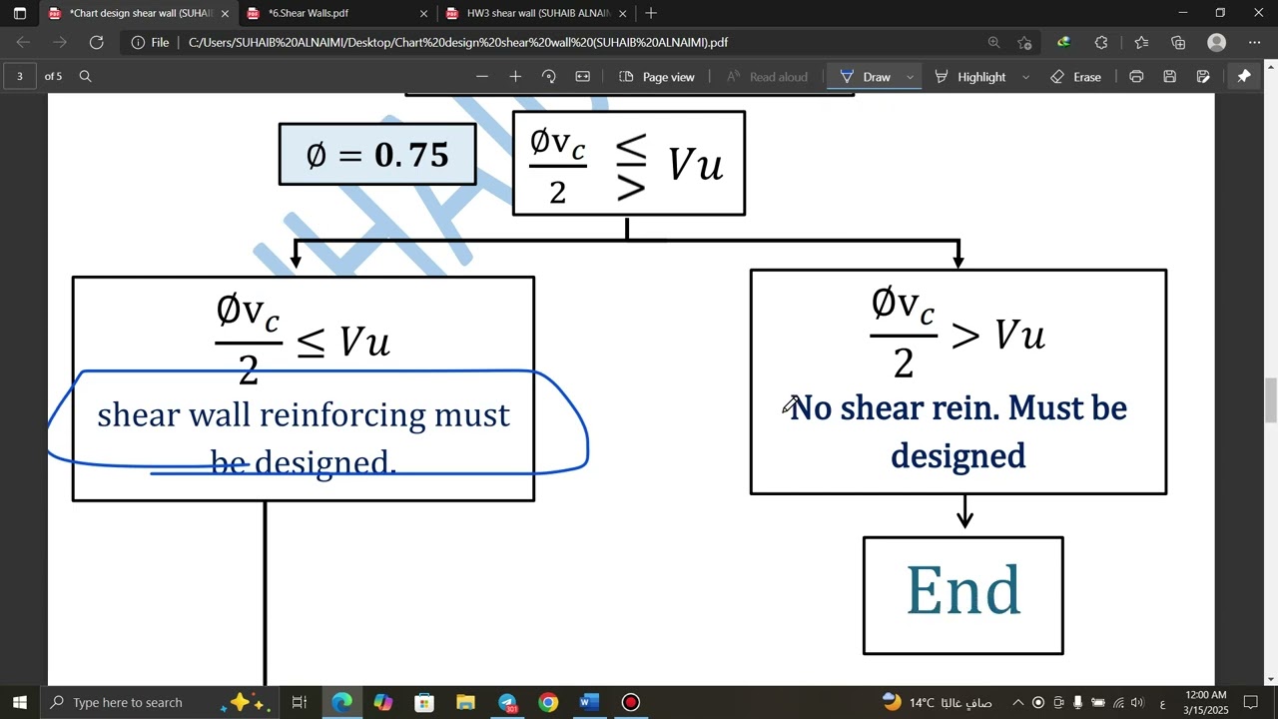This screenshot has height=719, width=1278.
Task: Print the PDF document
Action: (1136, 77)
